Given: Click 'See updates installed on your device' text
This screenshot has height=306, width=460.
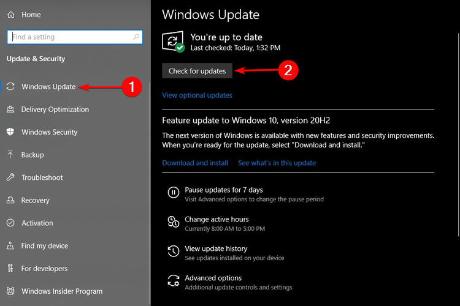Looking at the screenshot, I should click(234, 258).
